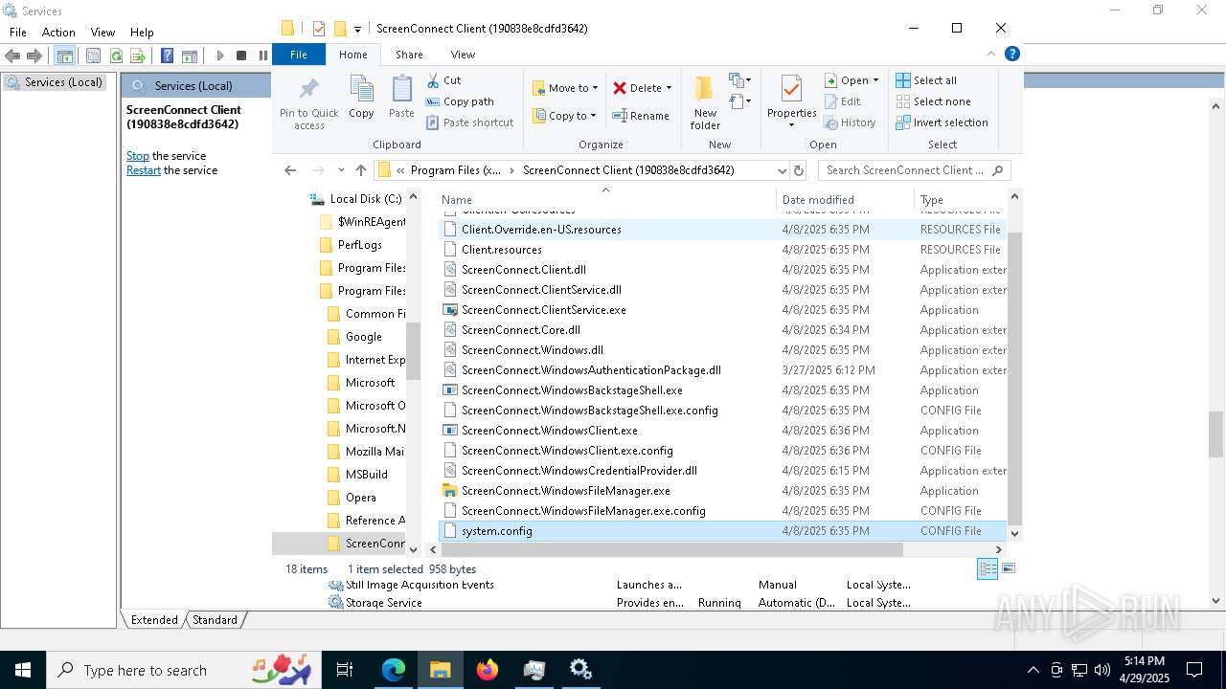
Task: Open the address bar history dropdown
Action: [x=782, y=170]
